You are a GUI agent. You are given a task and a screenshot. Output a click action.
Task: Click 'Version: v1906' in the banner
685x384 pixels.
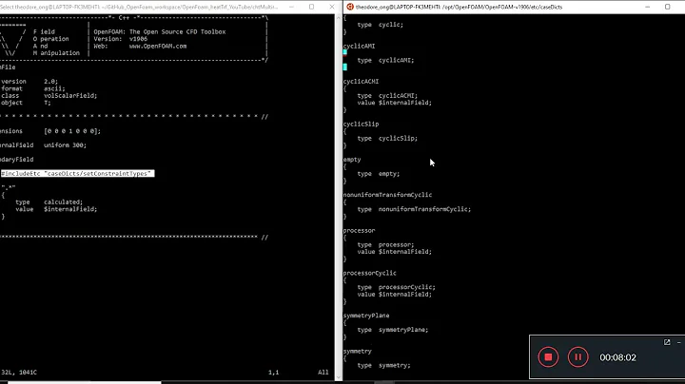(x=121, y=39)
